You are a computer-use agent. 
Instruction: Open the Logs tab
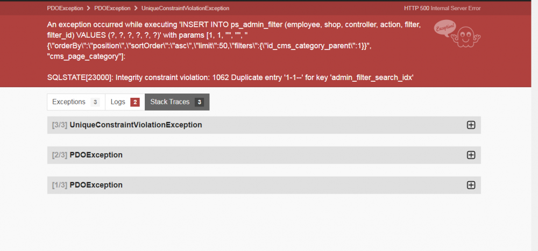pyautogui.click(x=118, y=102)
